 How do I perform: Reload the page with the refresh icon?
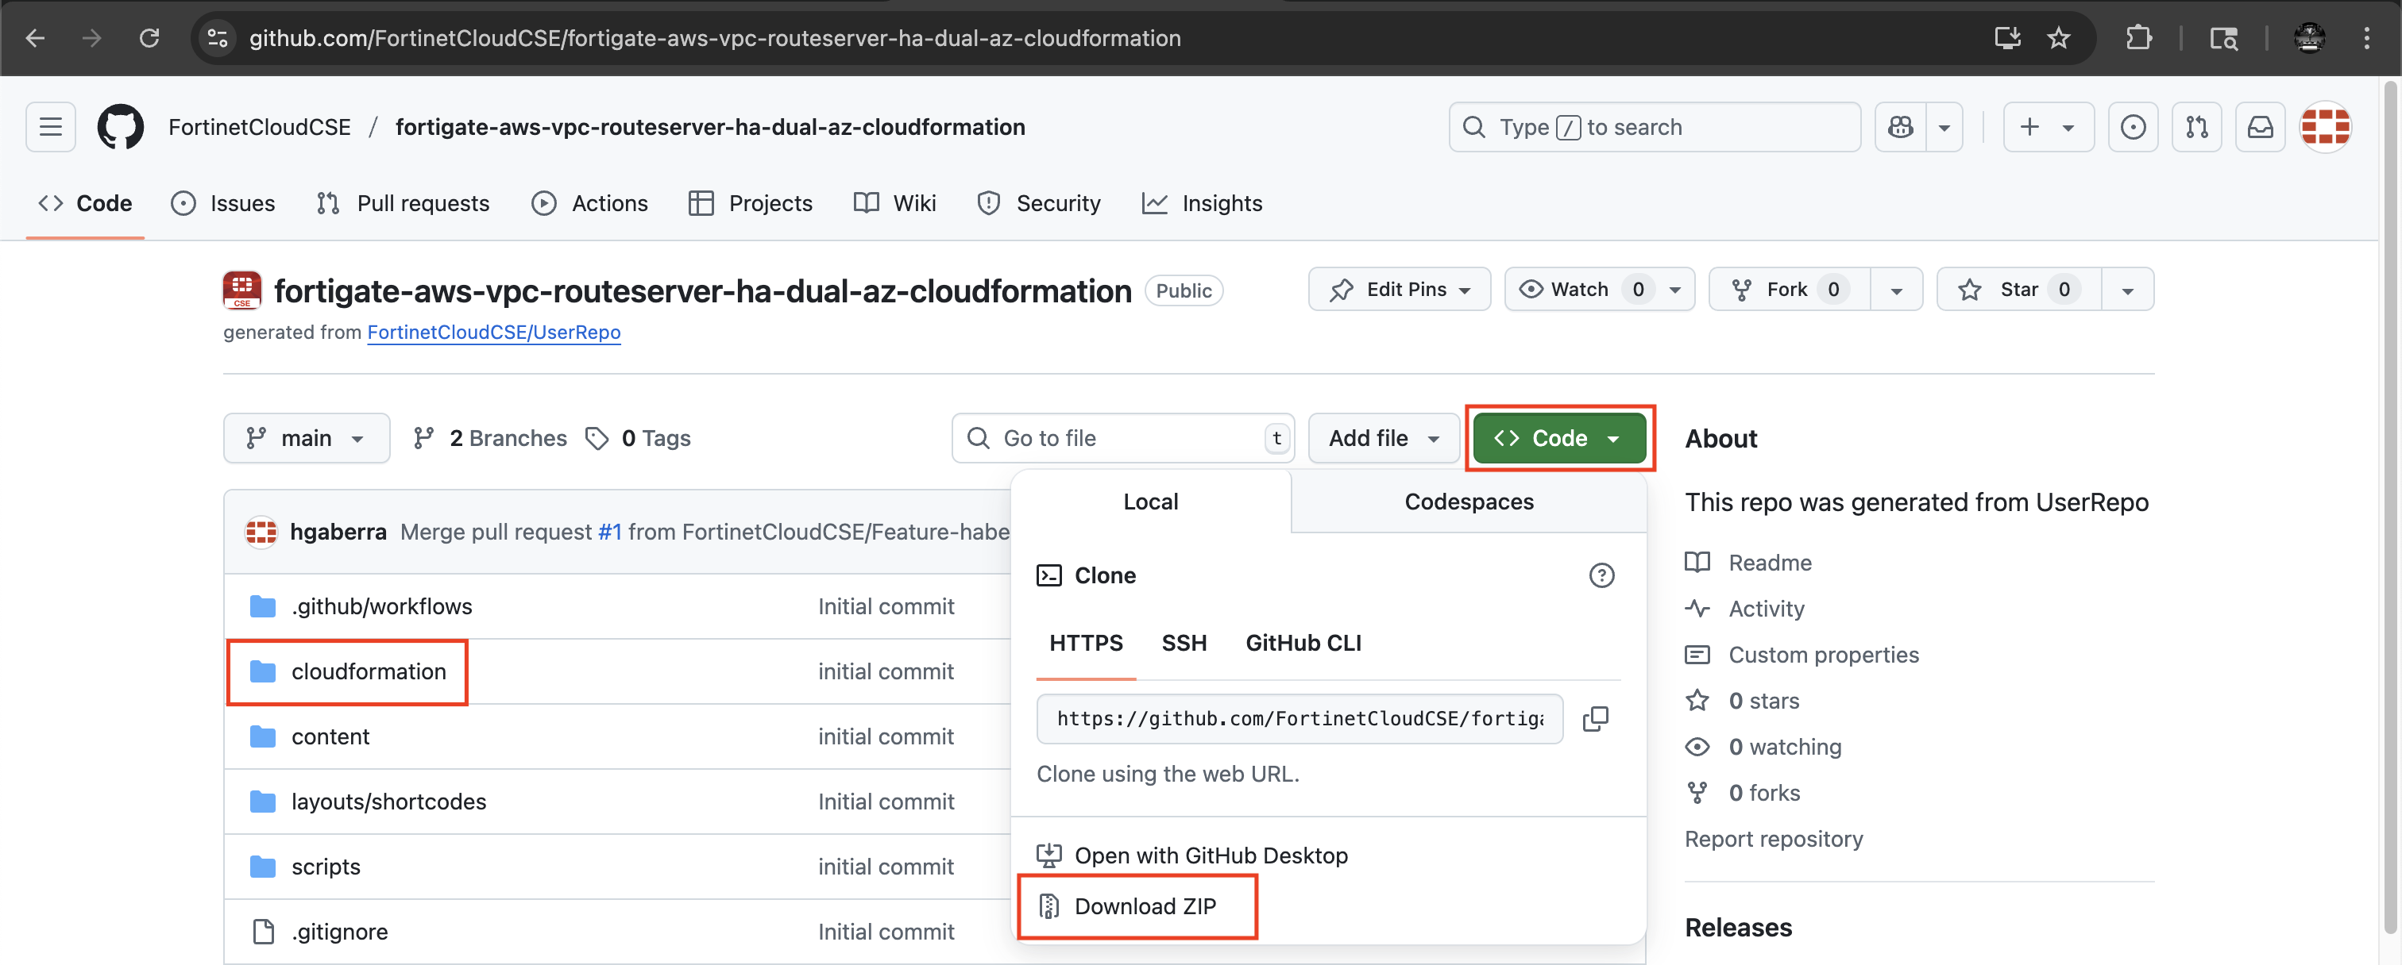(x=149, y=38)
